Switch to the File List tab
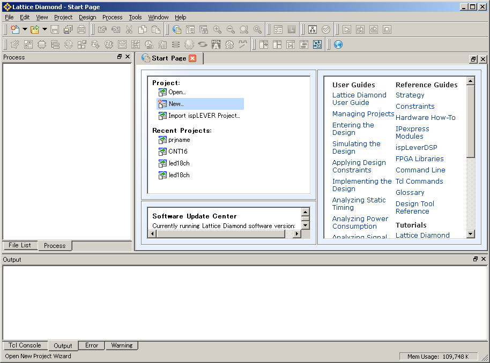This screenshot has height=363, width=490. [x=20, y=245]
